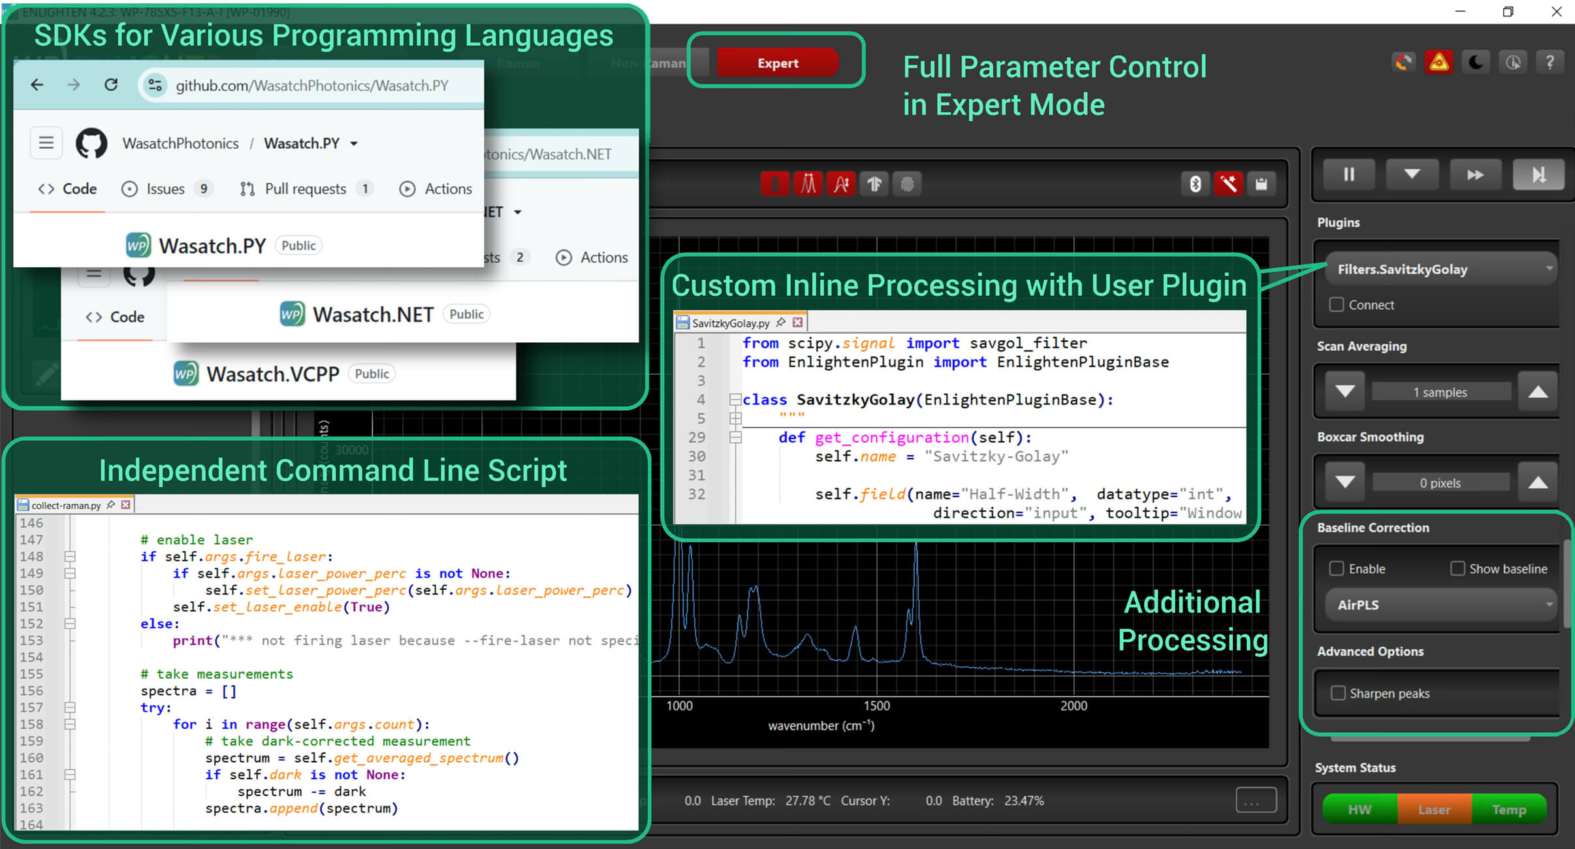Open the Filters.SavitzkyGolay plugin dropdown

(1440, 269)
